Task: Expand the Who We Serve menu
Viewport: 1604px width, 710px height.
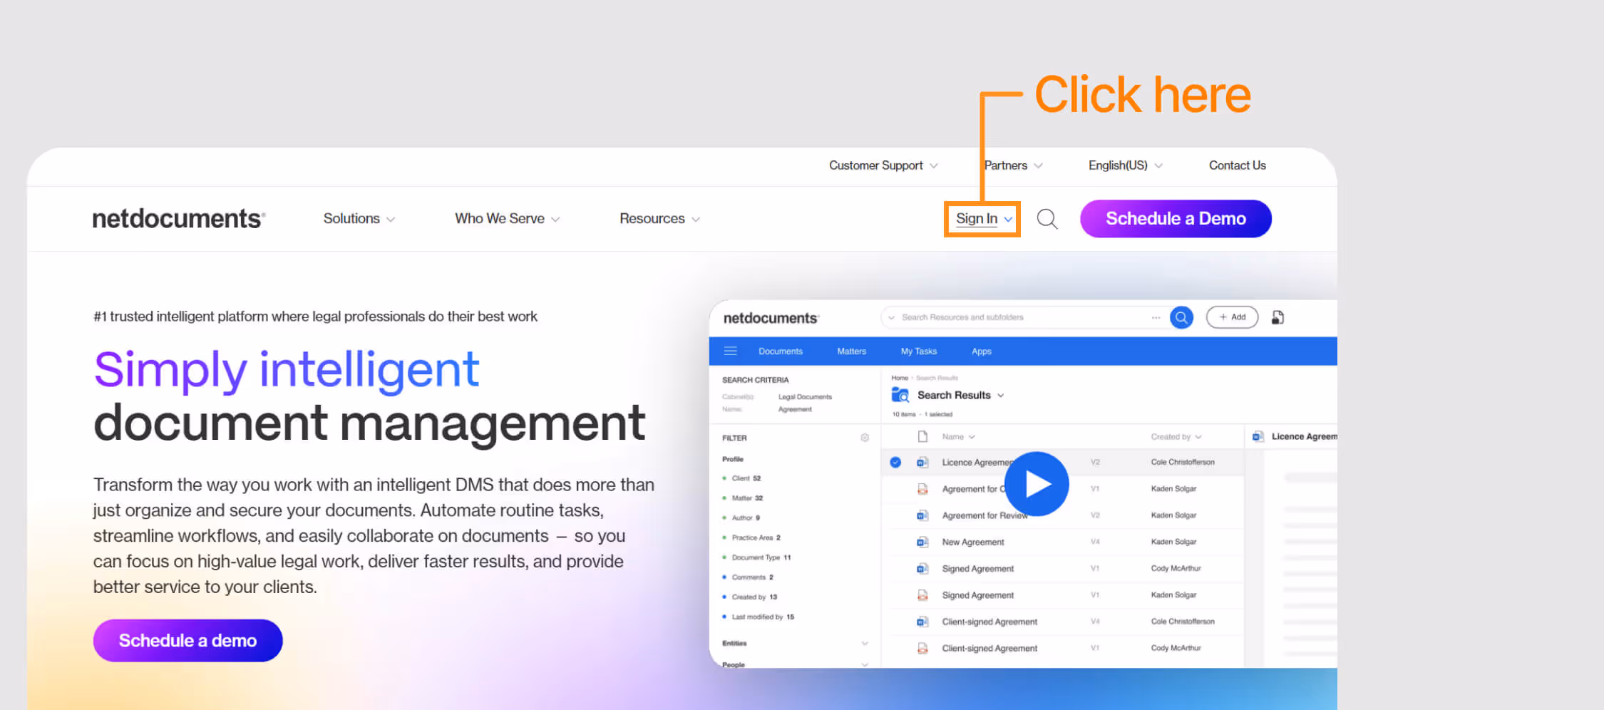Action: pos(508,219)
